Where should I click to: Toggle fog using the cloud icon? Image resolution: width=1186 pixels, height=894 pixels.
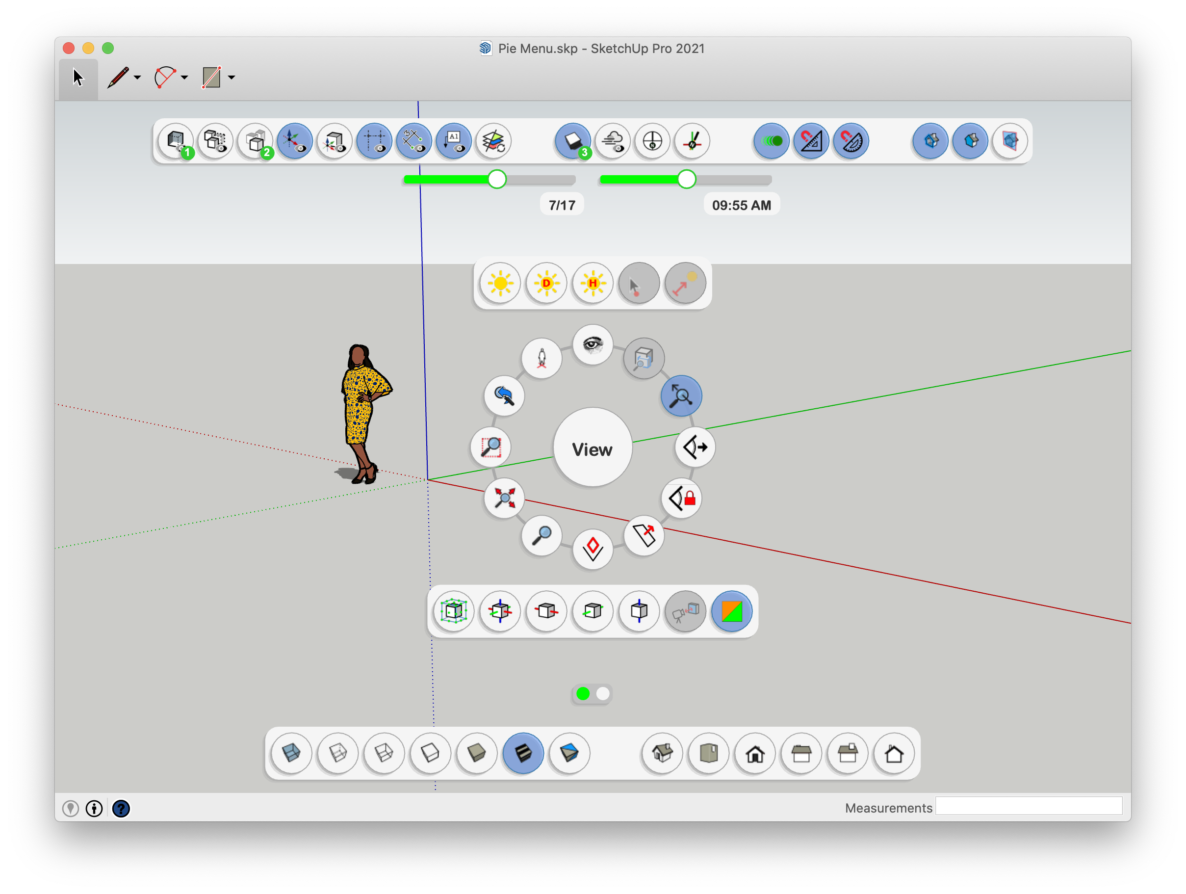click(x=612, y=141)
